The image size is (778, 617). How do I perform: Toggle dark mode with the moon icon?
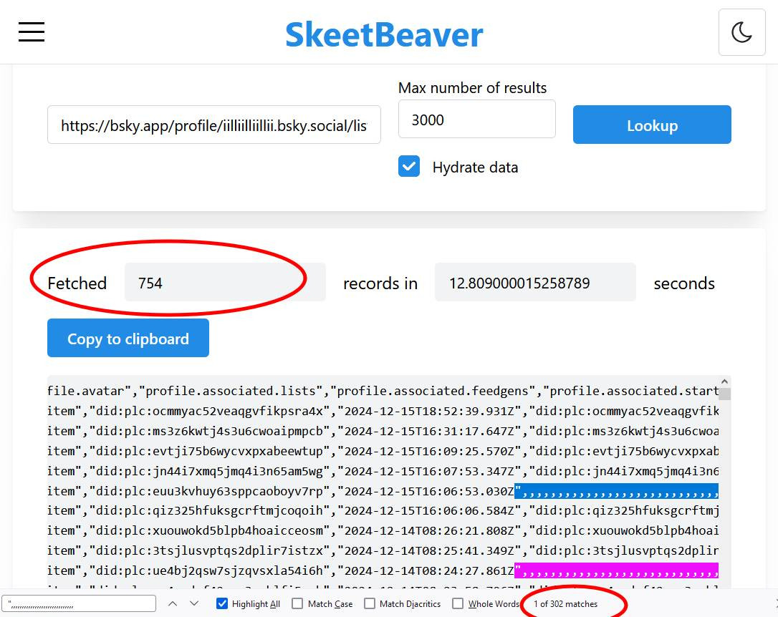[741, 32]
